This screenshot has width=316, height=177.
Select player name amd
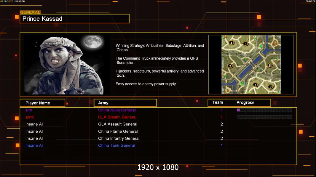(x=29, y=117)
